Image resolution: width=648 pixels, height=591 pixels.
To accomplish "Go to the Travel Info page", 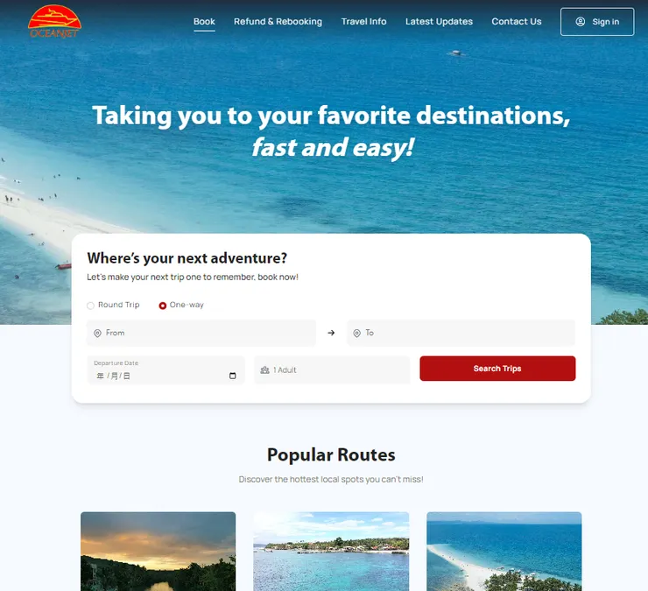I will pos(363,22).
